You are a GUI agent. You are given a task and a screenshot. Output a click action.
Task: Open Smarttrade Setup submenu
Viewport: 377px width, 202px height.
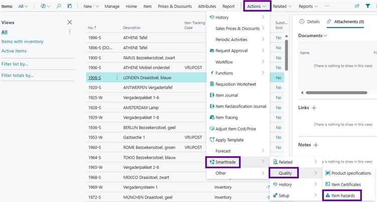click(x=295, y=195)
